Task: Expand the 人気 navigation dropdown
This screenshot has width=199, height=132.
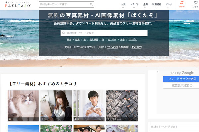Action: [123, 6]
